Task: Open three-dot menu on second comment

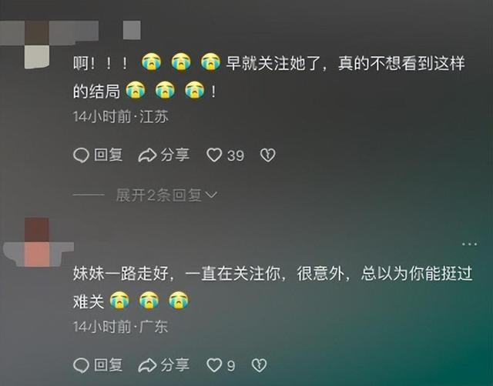Action: [469, 244]
